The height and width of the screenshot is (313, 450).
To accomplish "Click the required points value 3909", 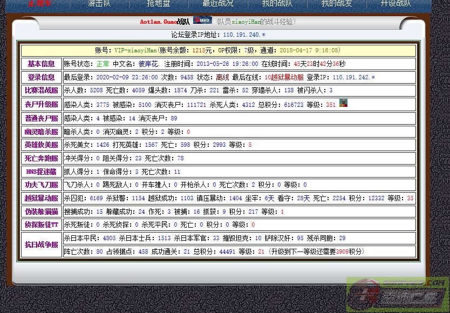I will point(343,251).
